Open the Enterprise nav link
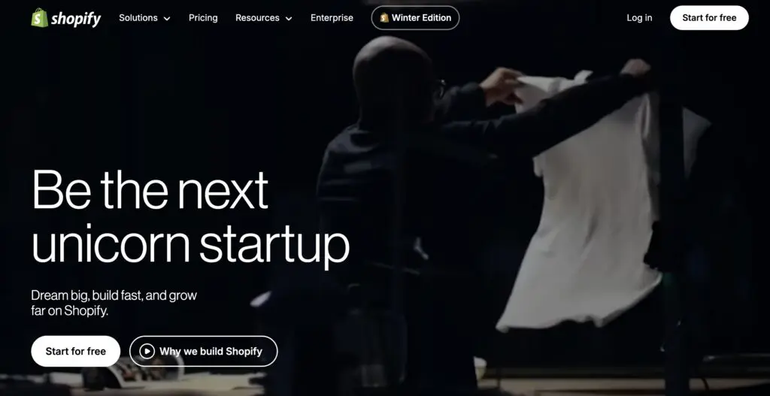Screen dimensions: 770x396 332,18
